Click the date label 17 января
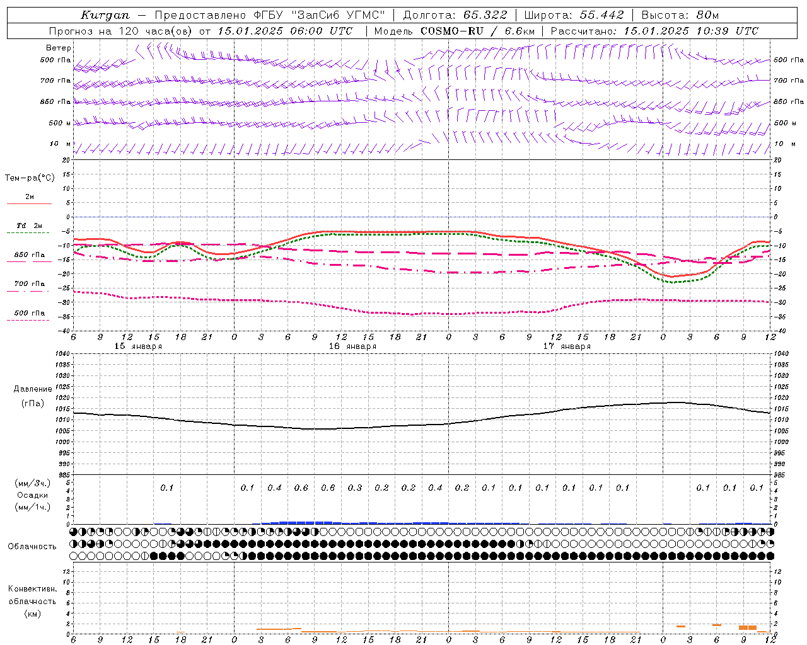The height and width of the screenshot is (645, 807). [x=567, y=346]
